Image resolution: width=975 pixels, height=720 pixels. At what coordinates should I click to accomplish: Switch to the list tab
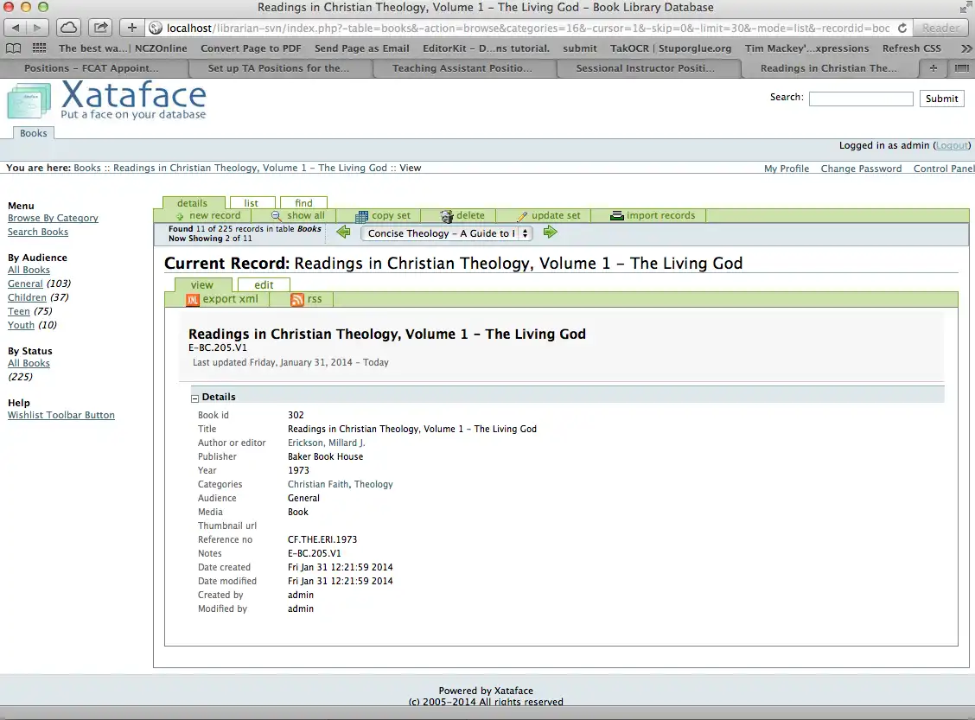252,203
